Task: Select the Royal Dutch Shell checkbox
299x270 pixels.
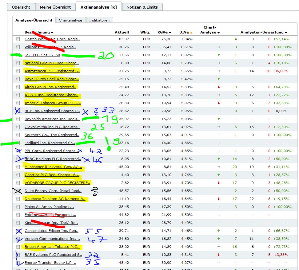Action: [x=18, y=79]
